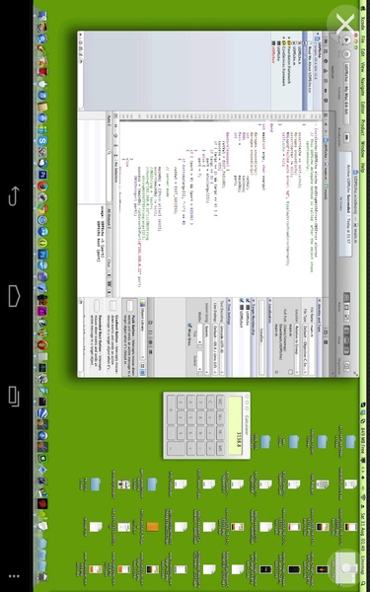Open the Object Library dropdown
This screenshot has height=592, width=370.
(142, 329)
